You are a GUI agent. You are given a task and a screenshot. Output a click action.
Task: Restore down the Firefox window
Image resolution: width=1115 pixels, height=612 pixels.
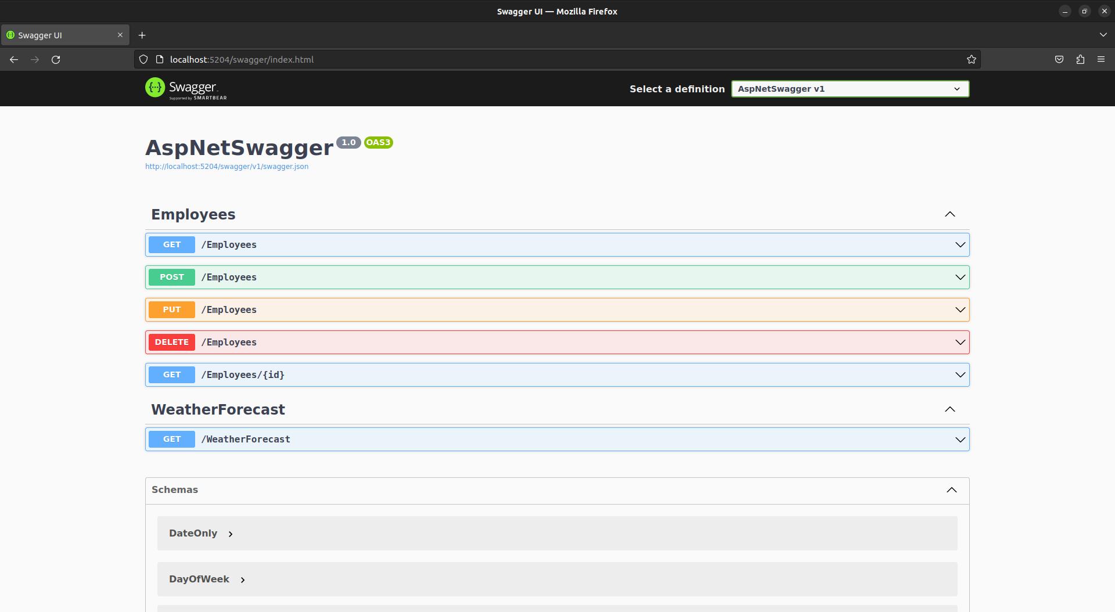(x=1084, y=12)
